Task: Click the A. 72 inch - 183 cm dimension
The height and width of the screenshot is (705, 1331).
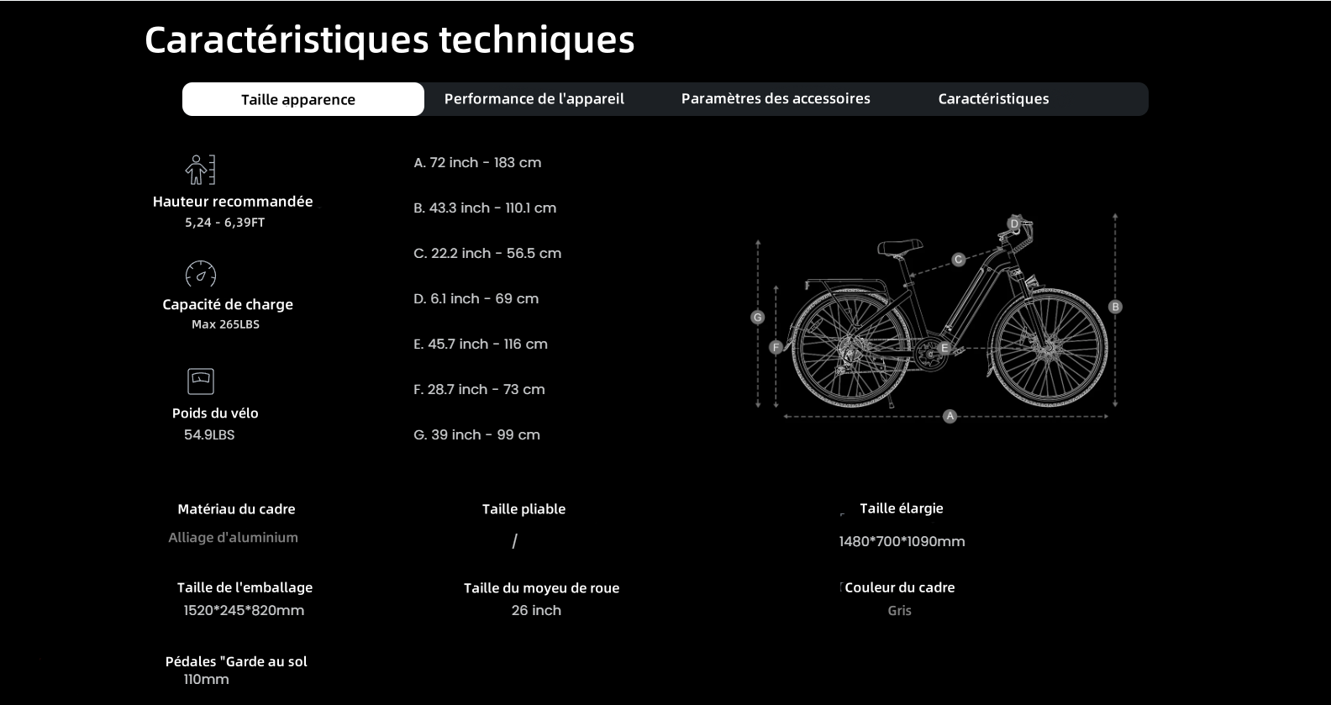Action: tap(477, 163)
